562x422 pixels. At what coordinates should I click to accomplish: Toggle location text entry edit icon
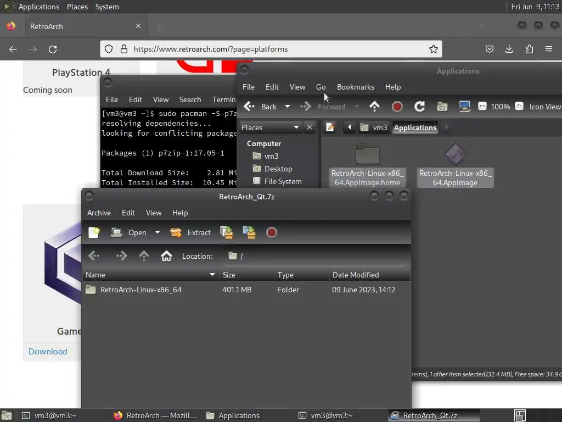tap(330, 127)
